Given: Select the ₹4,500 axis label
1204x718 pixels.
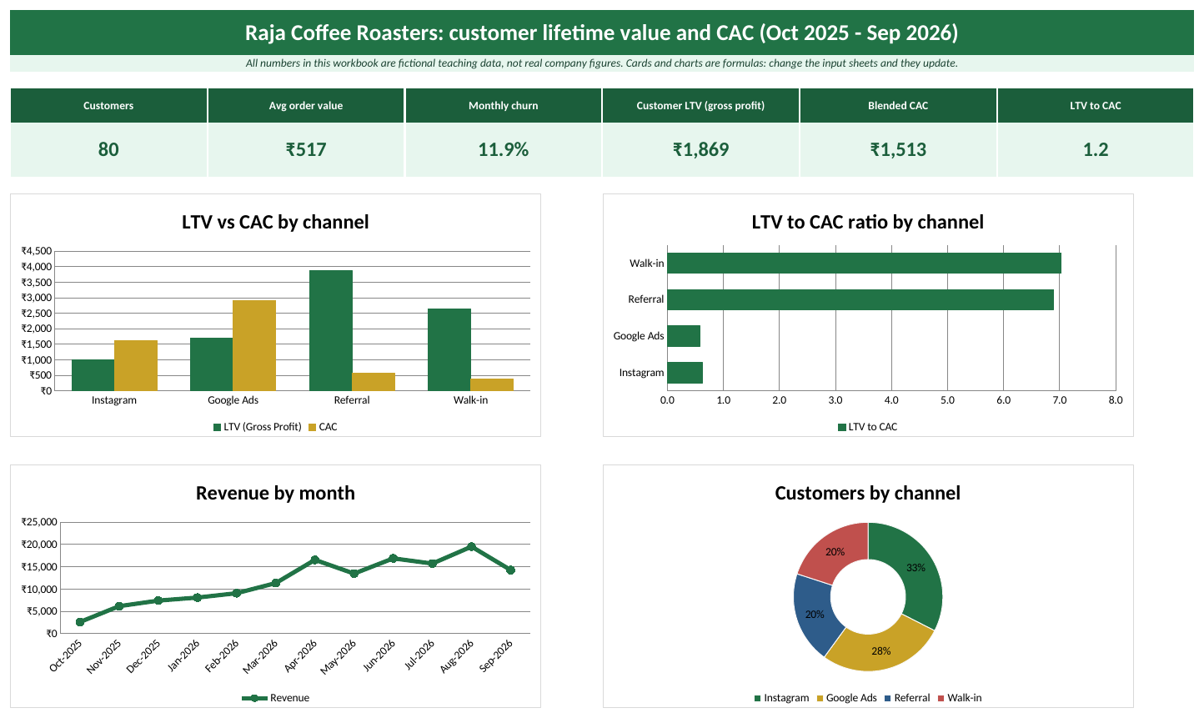Looking at the screenshot, I should pos(37,251).
